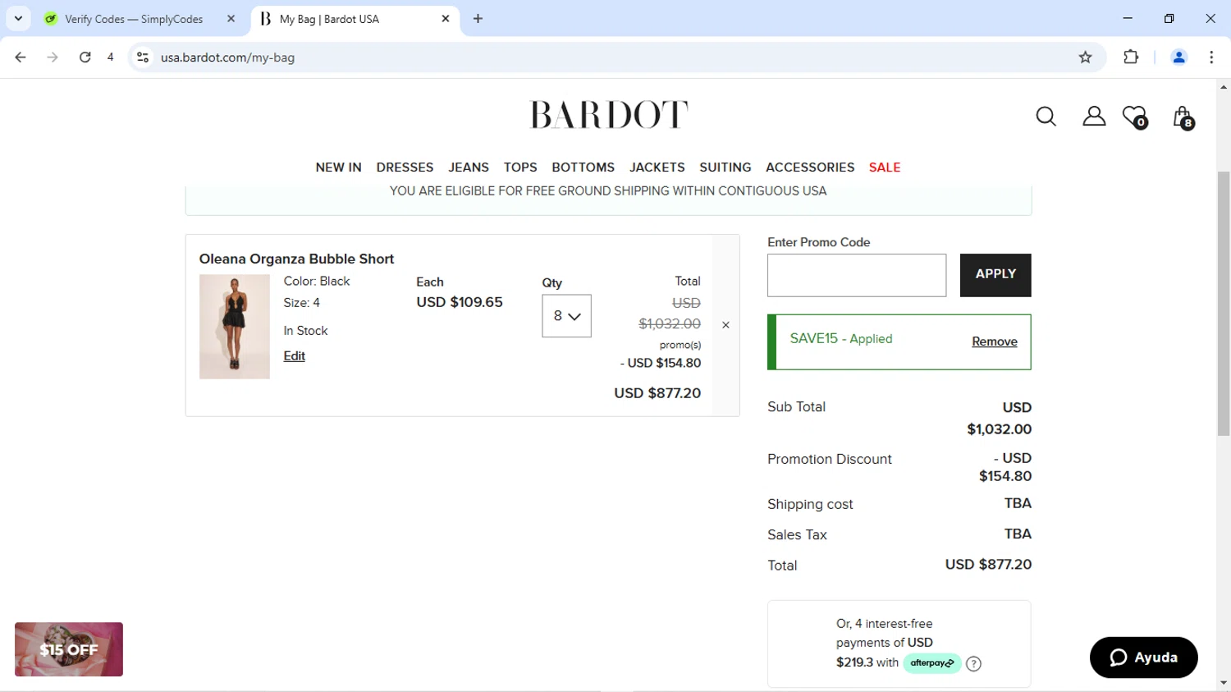Open the ACCESSORIES menu
The image size is (1231, 692).
point(810,167)
